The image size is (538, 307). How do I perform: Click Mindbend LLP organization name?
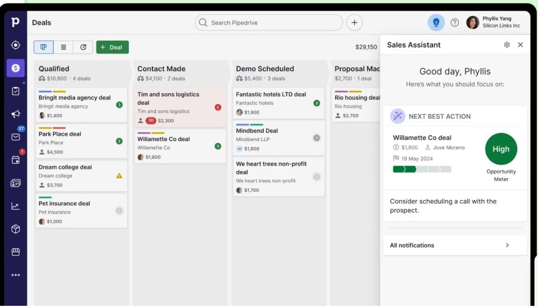(x=253, y=139)
